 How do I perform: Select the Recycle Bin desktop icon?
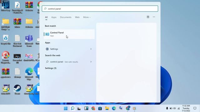point(6,40)
